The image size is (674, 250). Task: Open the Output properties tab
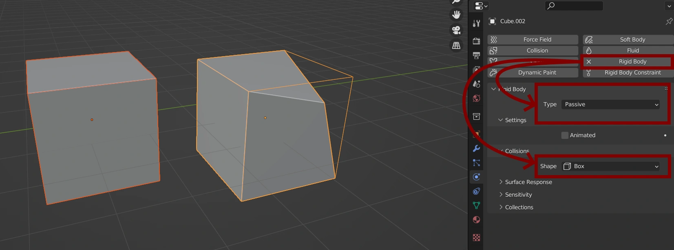pos(476,55)
